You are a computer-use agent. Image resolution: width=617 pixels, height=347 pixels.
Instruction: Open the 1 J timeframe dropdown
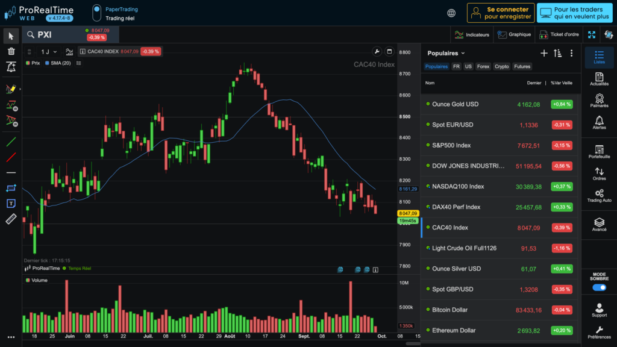pyautogui.click(x=49, y=52)
